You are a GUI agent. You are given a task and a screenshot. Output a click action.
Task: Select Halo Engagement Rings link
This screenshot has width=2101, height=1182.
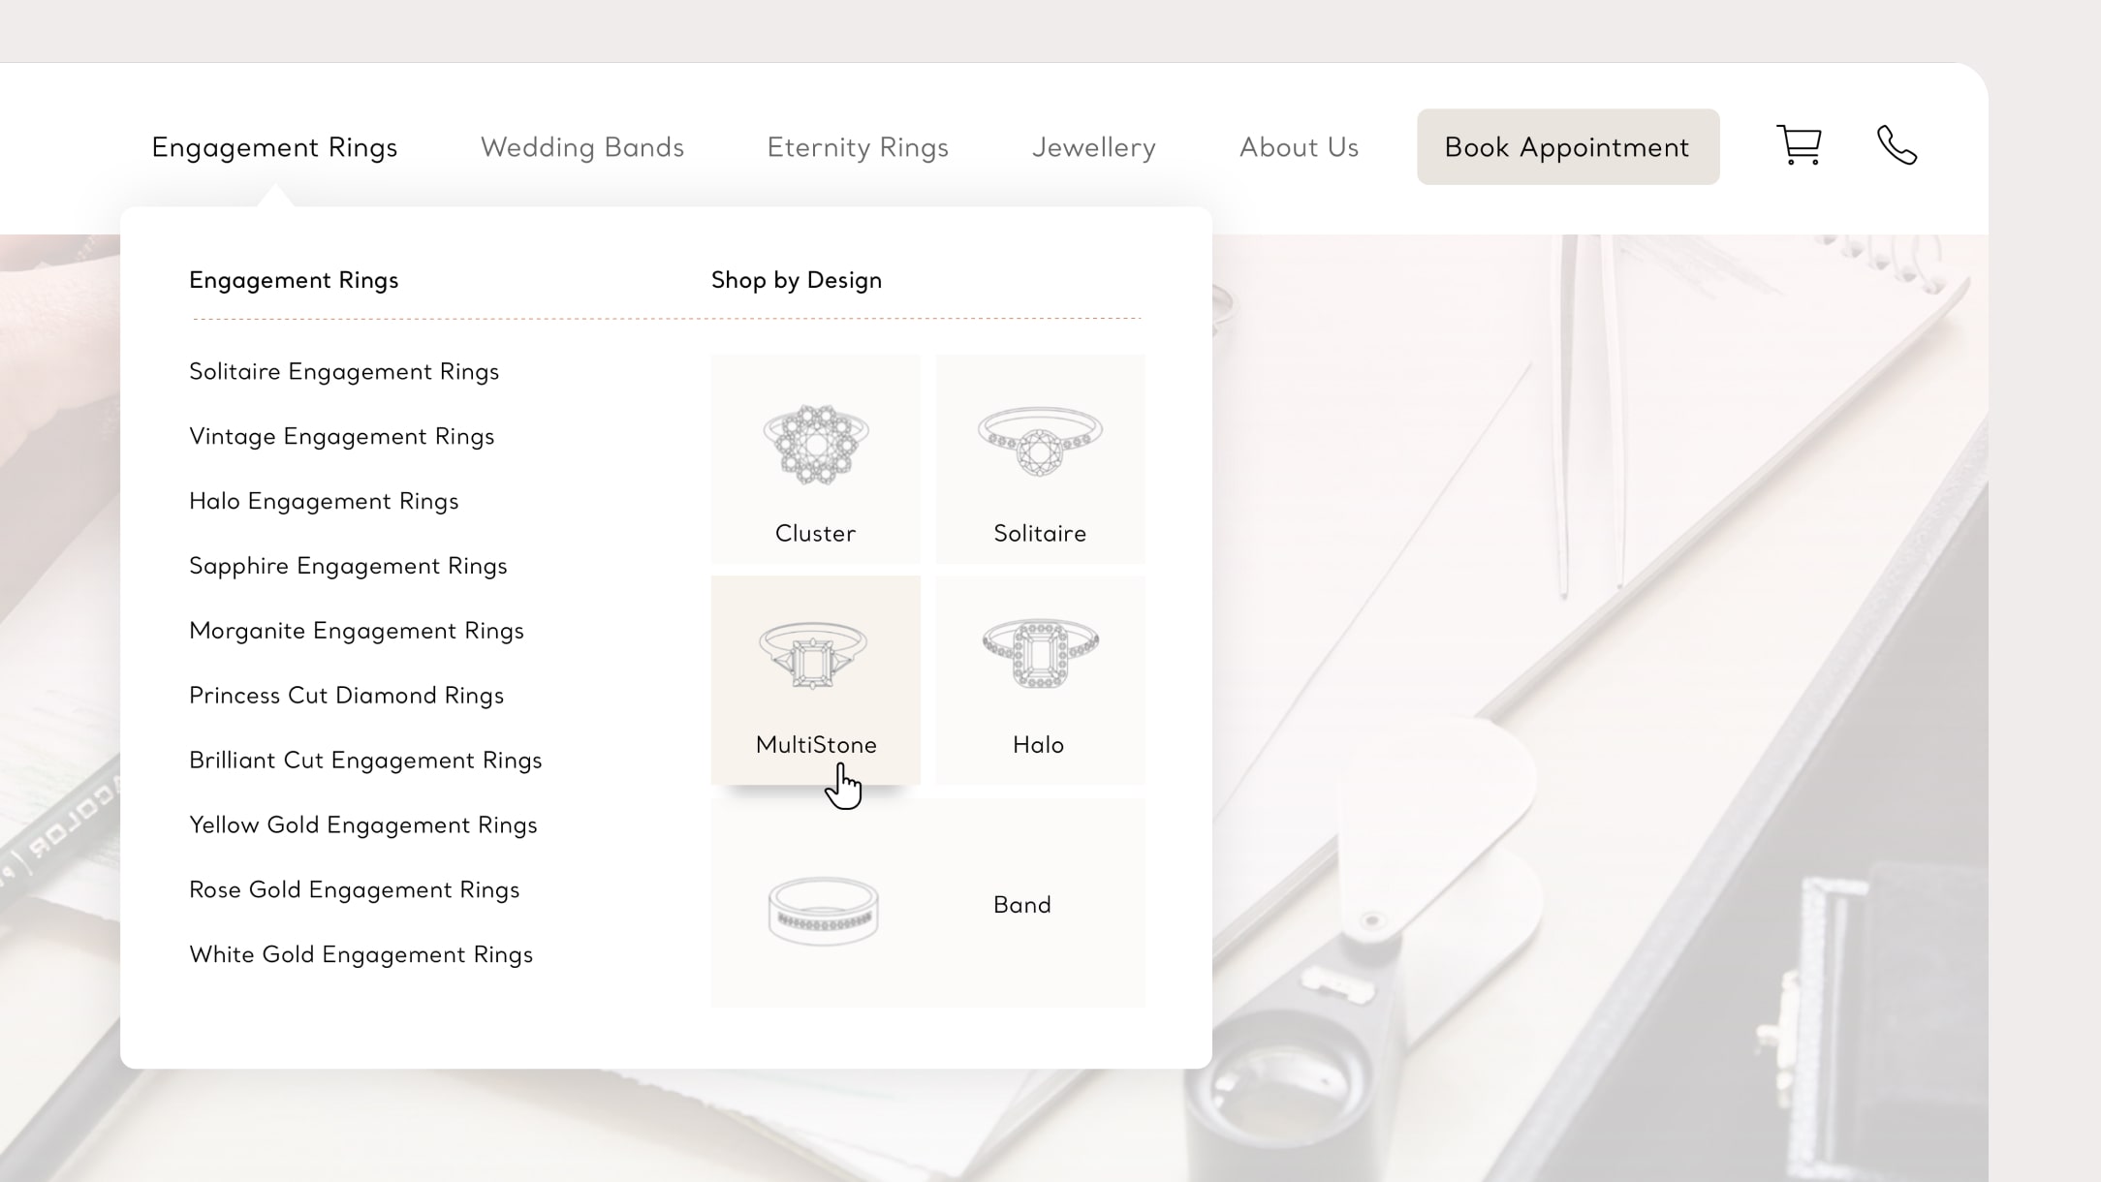(x=324, y=499)
